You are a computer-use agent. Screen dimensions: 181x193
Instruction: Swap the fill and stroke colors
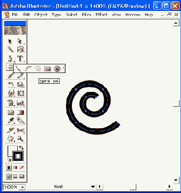pos(21,148)
